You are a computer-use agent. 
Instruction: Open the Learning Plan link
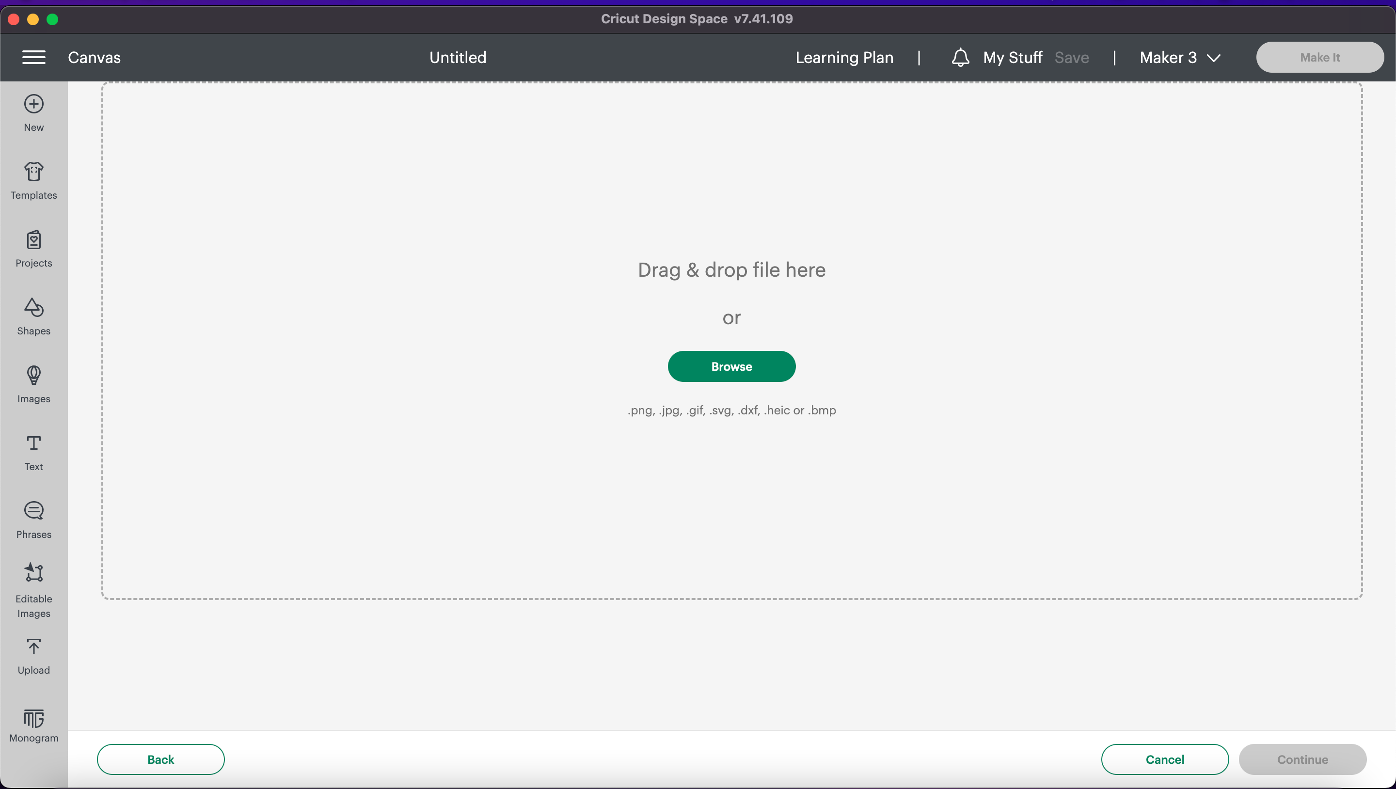(x=844, y=58)
